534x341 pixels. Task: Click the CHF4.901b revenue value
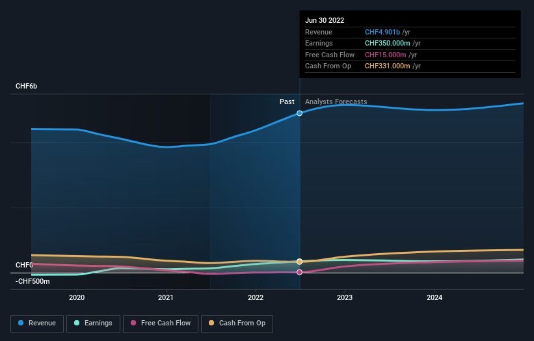click(382, 32)
